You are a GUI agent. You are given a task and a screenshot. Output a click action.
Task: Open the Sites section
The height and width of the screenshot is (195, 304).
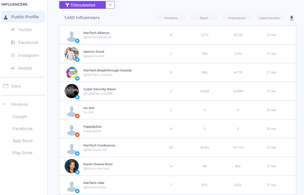point(12,86)
